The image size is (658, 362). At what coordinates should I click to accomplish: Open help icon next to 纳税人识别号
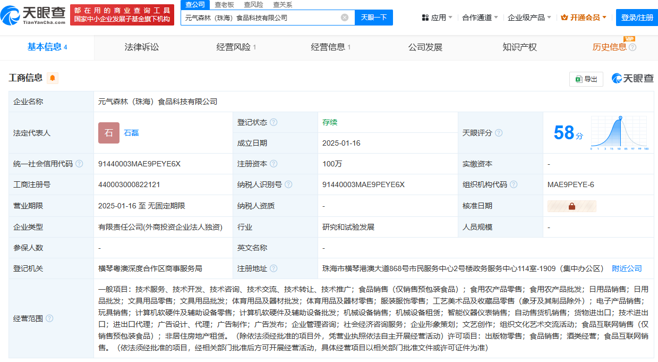288,184
